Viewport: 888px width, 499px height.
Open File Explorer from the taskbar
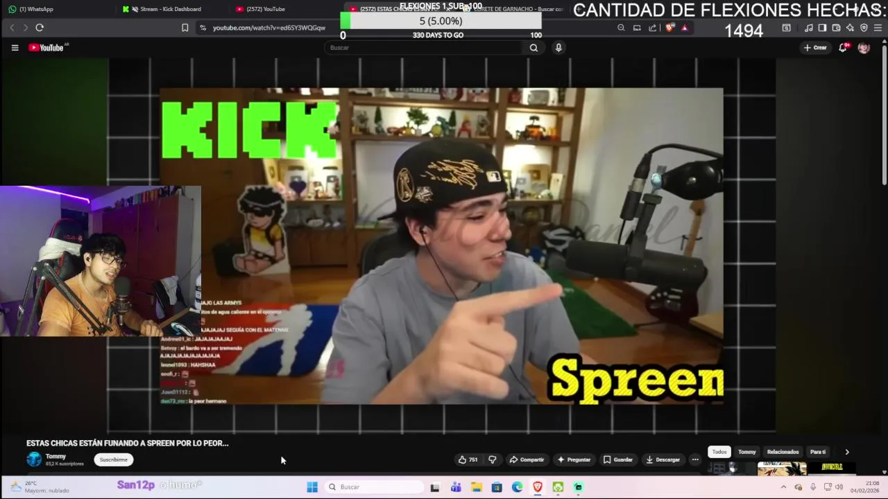tap(477, 487)
